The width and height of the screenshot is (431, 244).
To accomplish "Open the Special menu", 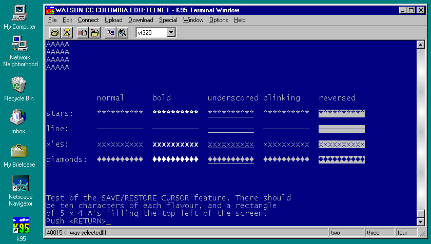I will point(168,20).
